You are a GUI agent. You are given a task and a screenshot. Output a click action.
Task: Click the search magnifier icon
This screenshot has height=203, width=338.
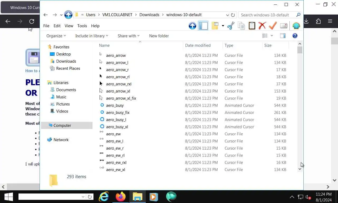coord(298,15)
